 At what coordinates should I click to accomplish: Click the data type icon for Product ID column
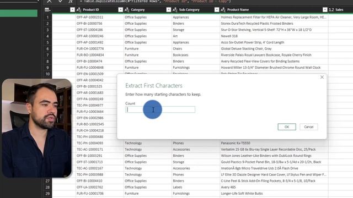tap(79, 10)
